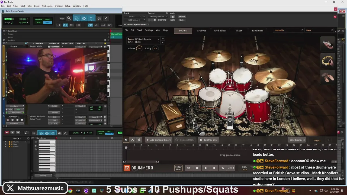Open the factory default preset dropdown
The width and height of the screenshot is (347, 195).
click(x=159, y=17)
